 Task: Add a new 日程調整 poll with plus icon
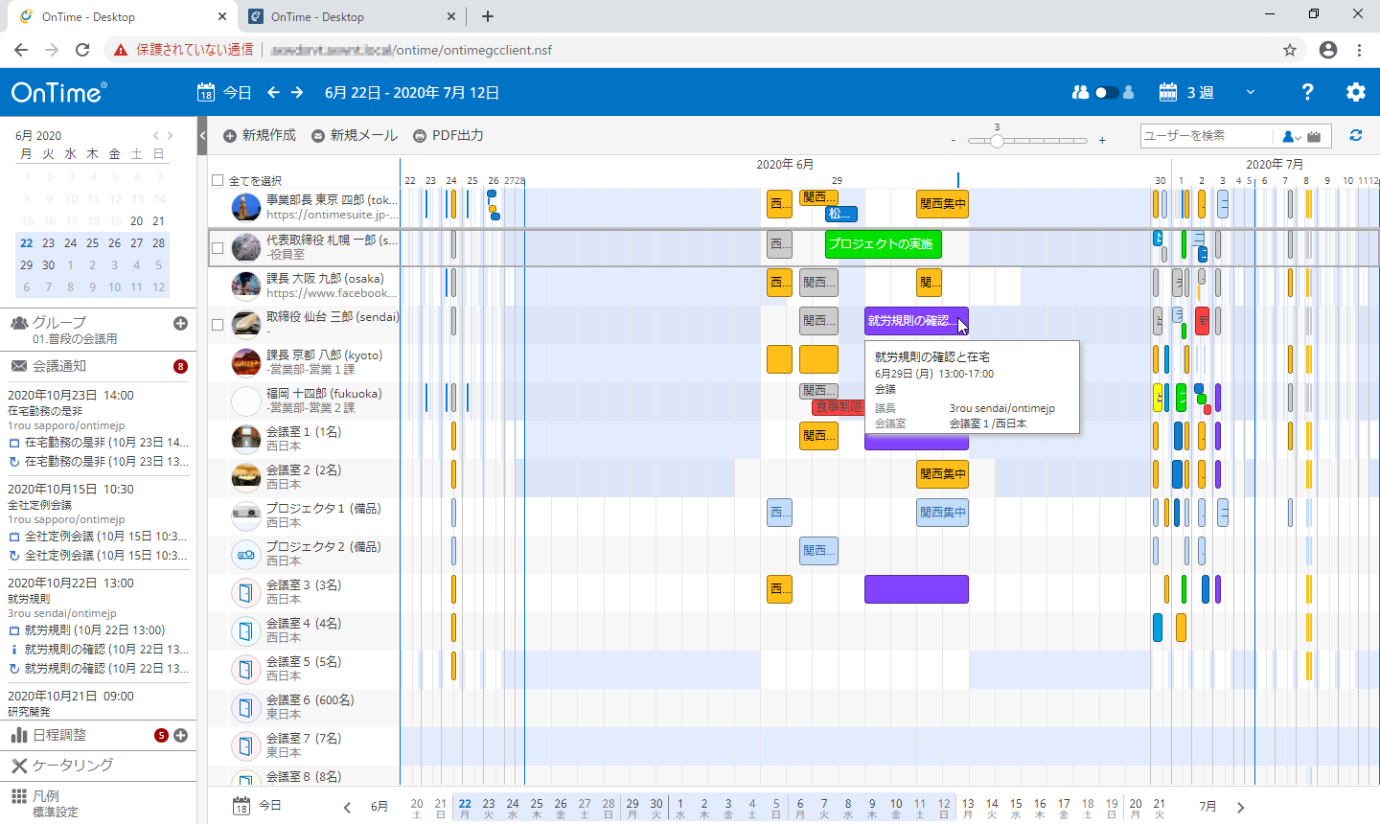click(180, 735)
